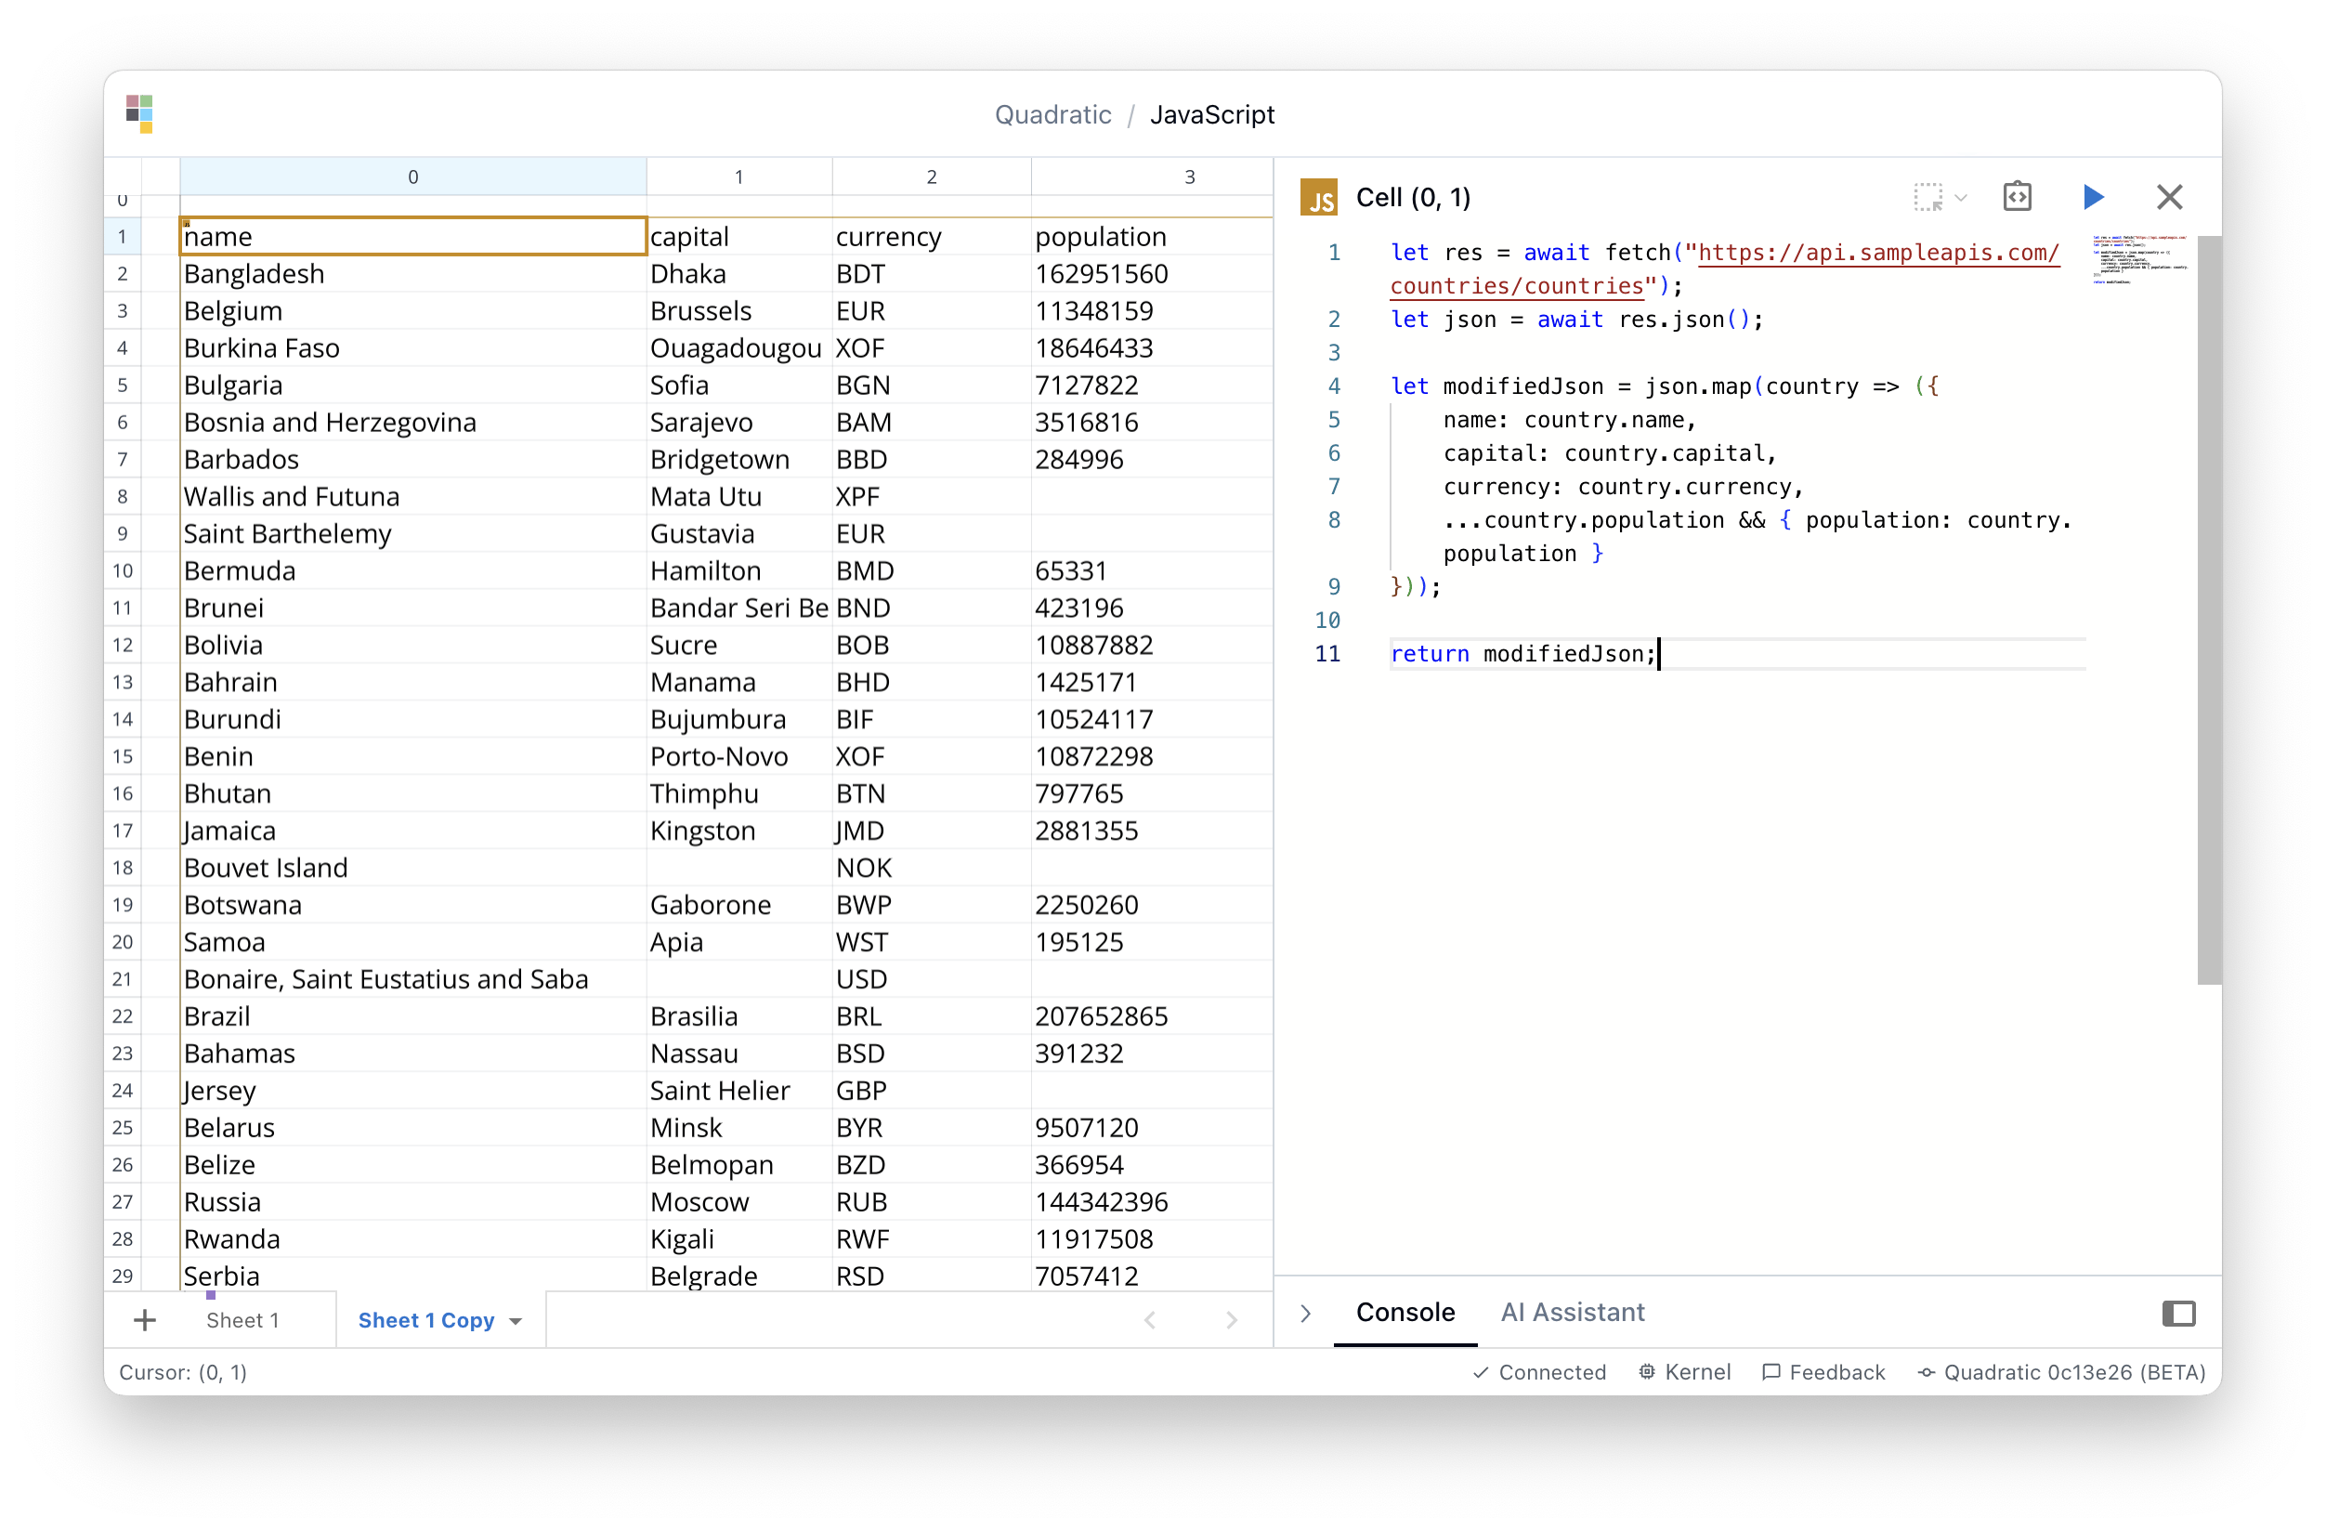
Task: Select the Bouvet Island cell
Action: click(412, 867)
